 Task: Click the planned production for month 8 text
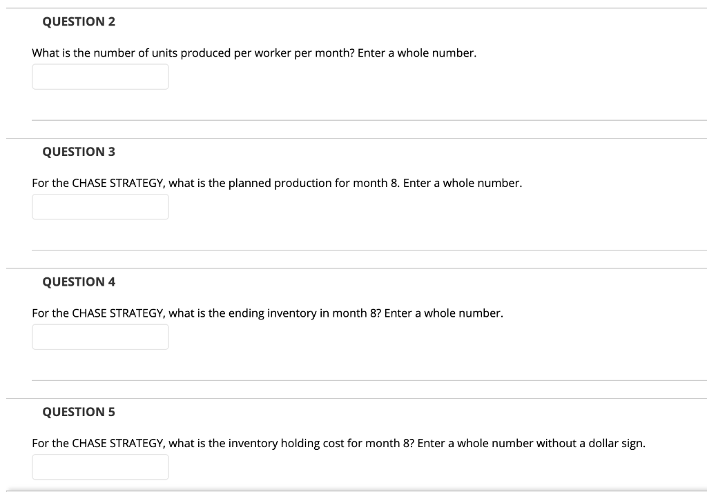276,183
